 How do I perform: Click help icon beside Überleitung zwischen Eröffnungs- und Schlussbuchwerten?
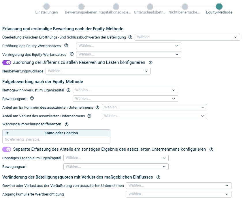(130, 37)
